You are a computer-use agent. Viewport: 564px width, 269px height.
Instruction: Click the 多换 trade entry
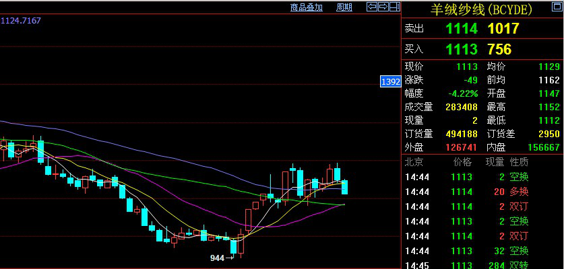pos(519,192)
